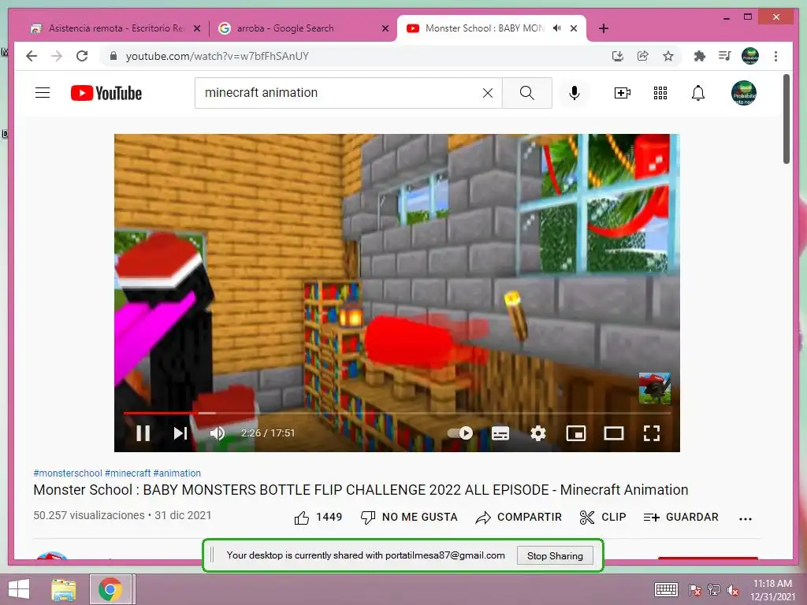Open the YouTube account avatar menu
Screen dimensions: 807x605
(x=744, y=93)
